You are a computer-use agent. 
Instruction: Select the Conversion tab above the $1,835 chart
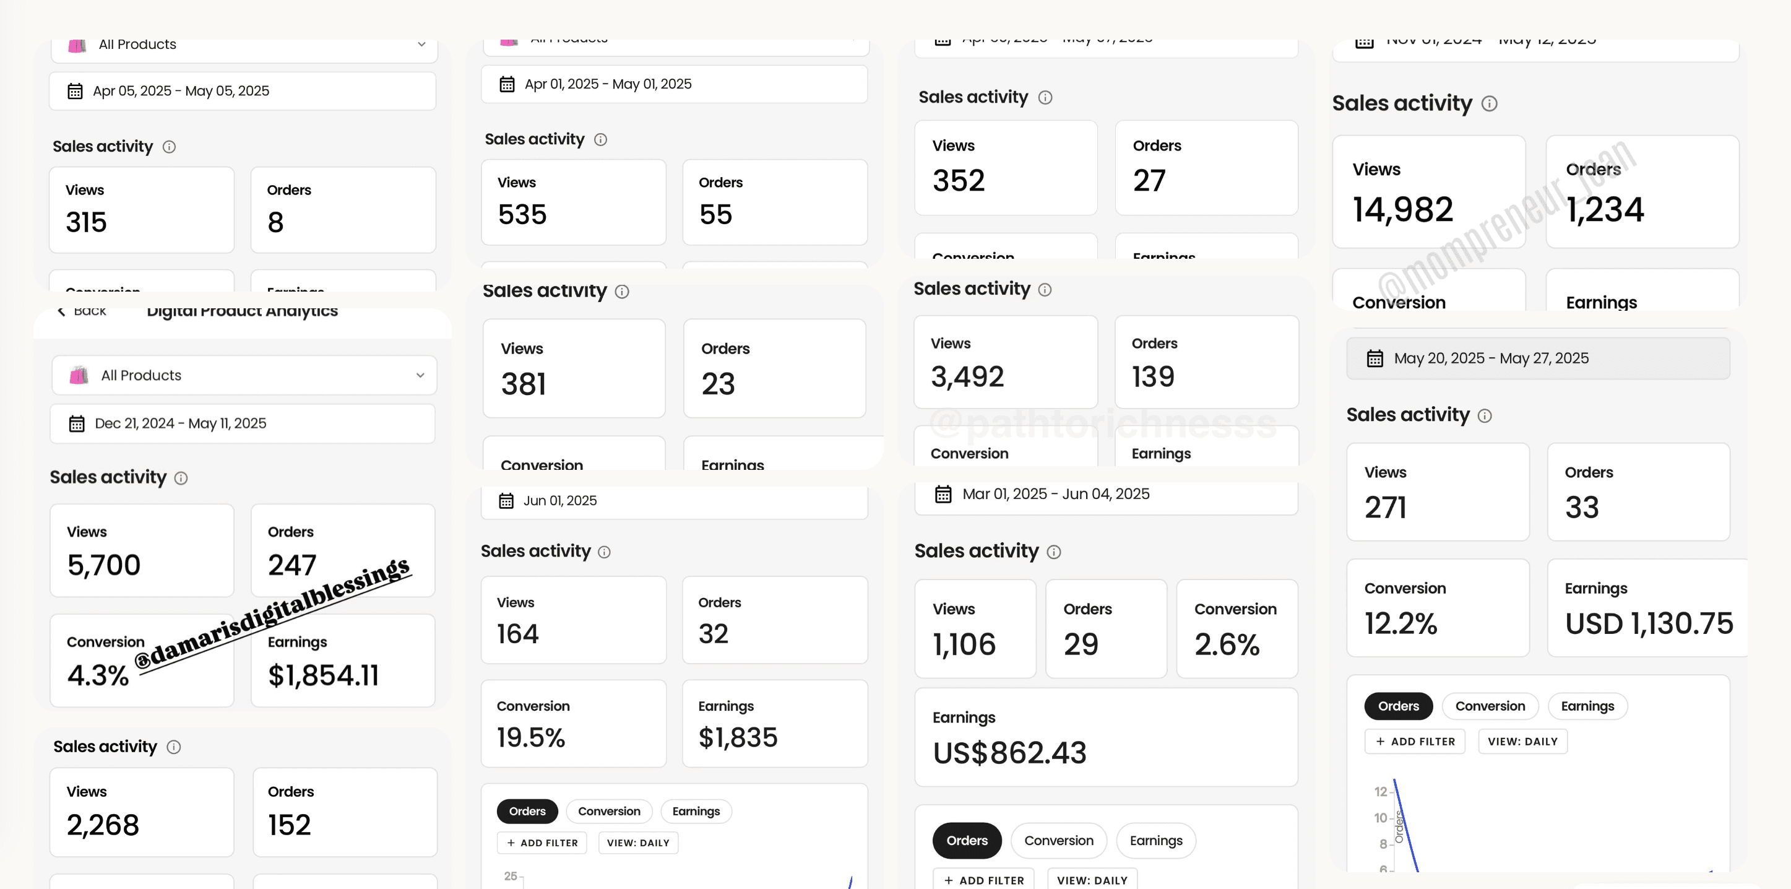(608, 812)
